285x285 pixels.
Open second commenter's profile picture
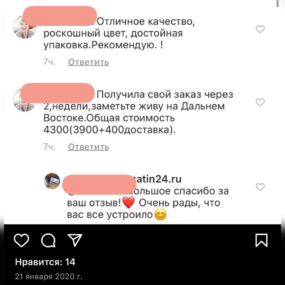[x=25, y=100]
